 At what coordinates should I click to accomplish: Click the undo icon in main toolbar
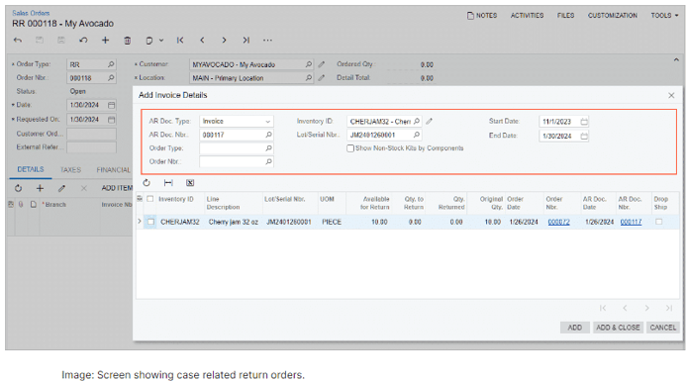pos(83,41)
